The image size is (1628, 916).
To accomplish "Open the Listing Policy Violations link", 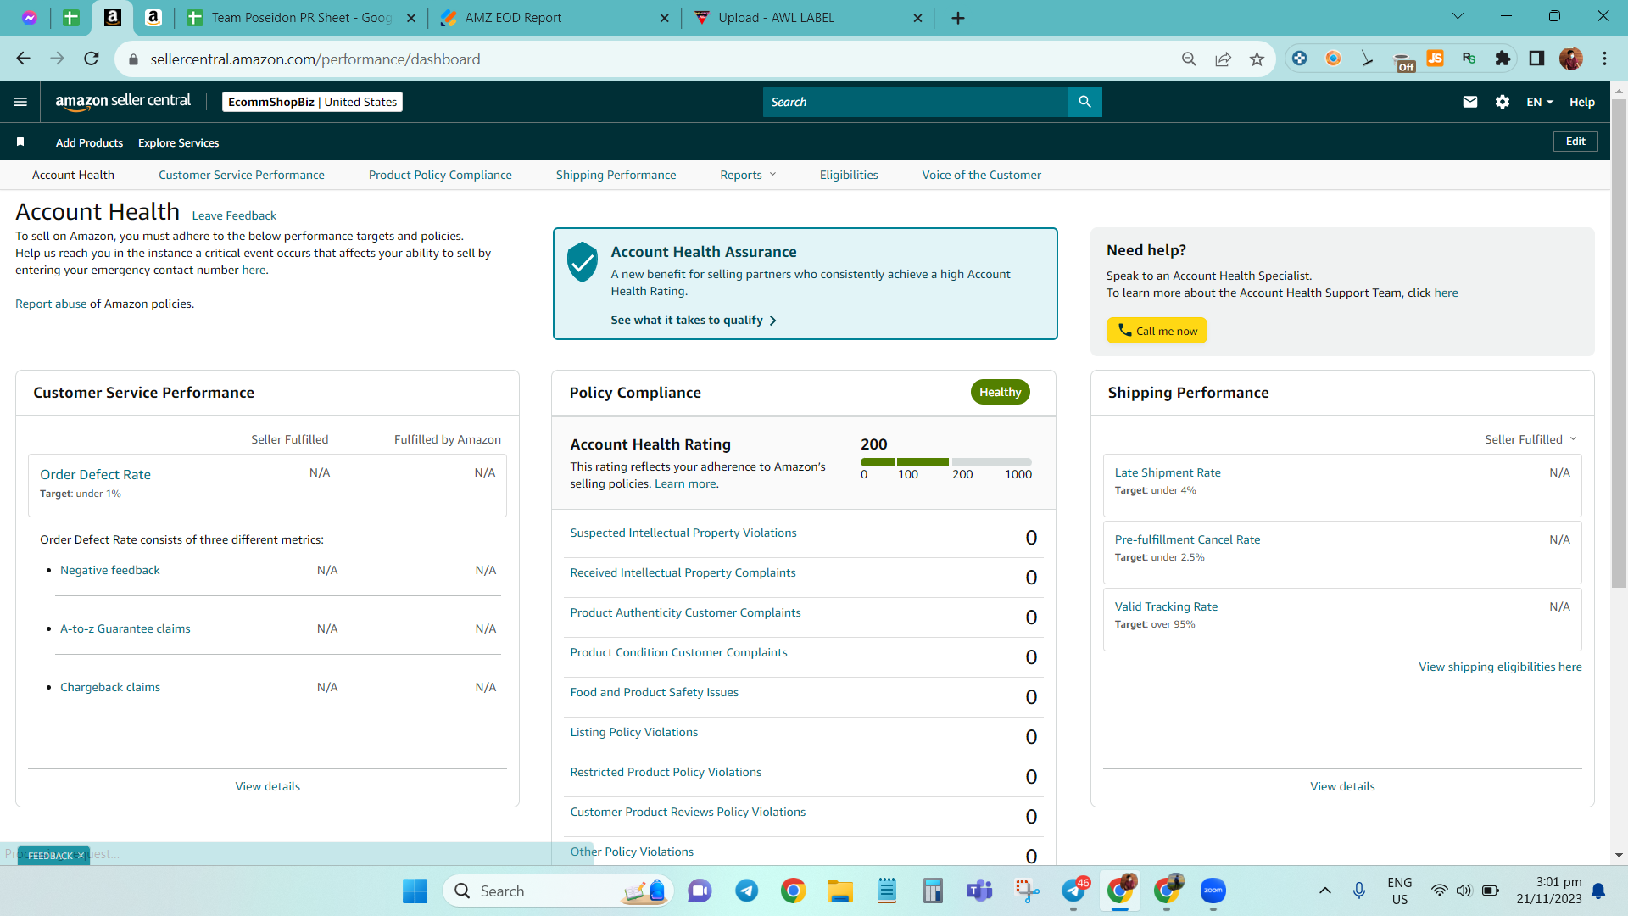I will tap(634, 732).
